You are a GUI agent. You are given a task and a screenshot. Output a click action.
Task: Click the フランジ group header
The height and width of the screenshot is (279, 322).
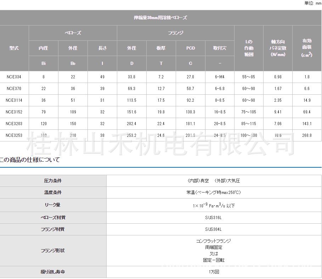tap(175, 33)
